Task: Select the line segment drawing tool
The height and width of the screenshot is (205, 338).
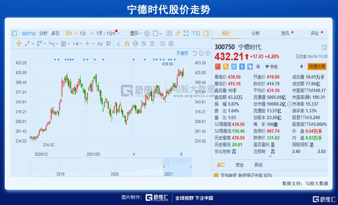Action: (28, 44)
